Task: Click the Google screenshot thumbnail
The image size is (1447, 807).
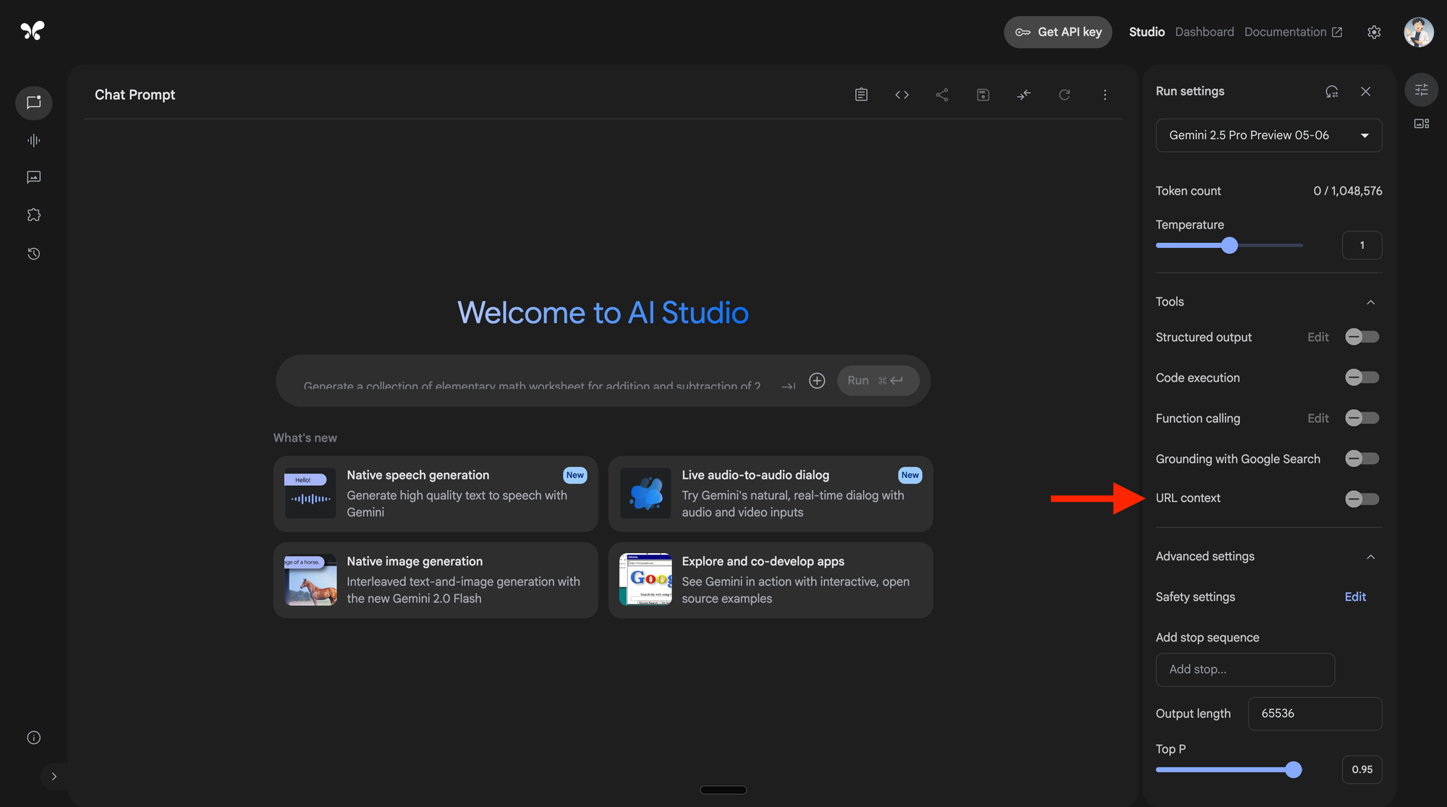Action: (645, 580)
